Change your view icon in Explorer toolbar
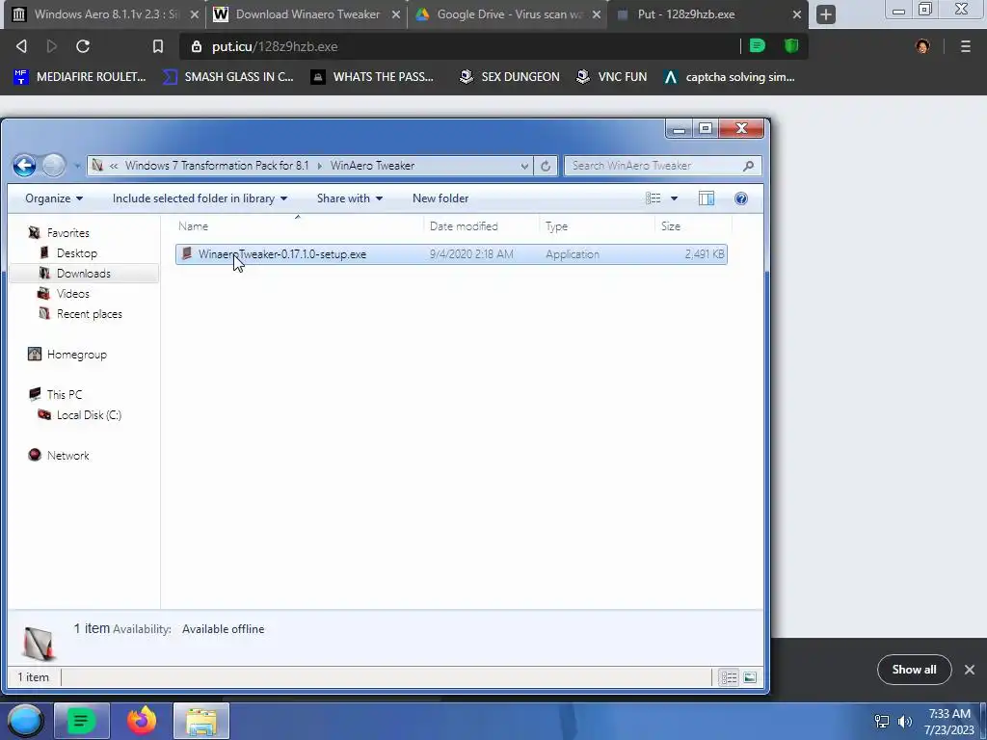 [x=654, y=198]
